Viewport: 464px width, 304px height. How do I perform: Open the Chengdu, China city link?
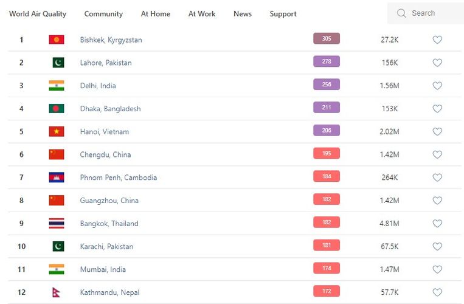[105, 154]
